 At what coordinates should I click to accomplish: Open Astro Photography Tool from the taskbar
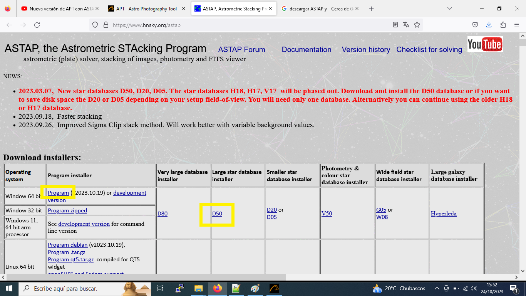click(x=274, y=288)
